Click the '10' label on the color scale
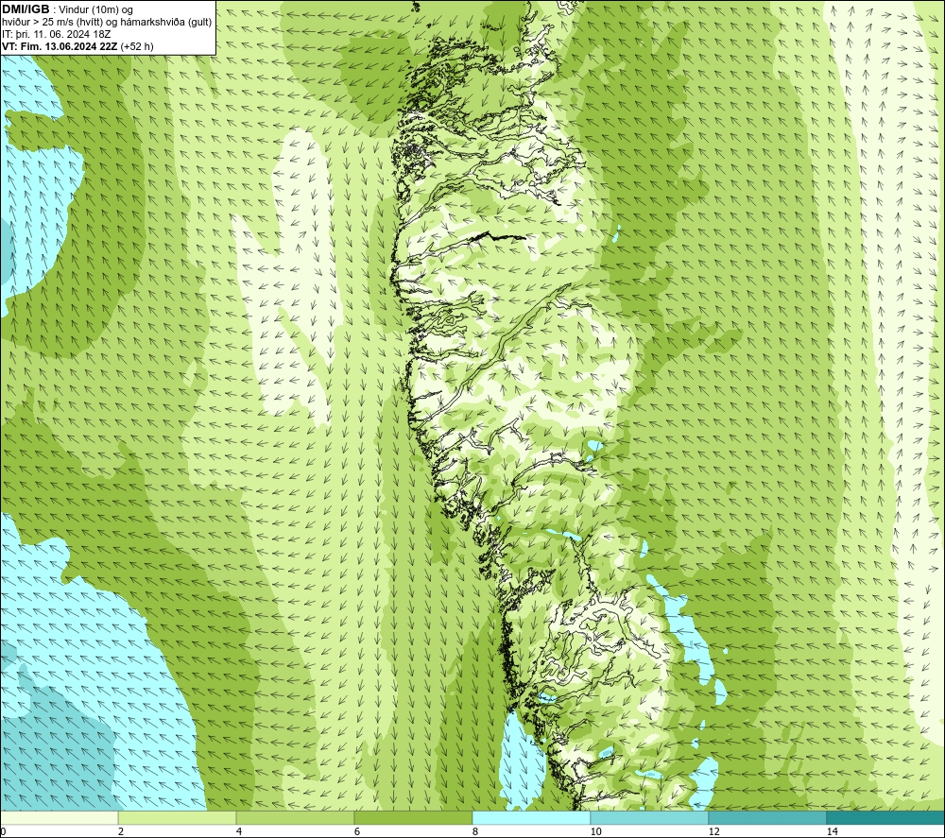Screen dimensions: 945x838 coord(596,831)
